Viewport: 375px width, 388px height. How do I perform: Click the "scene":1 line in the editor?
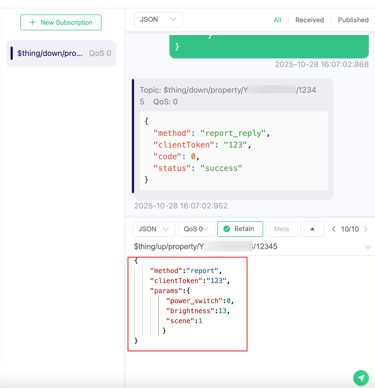click(x=184, y=321)
